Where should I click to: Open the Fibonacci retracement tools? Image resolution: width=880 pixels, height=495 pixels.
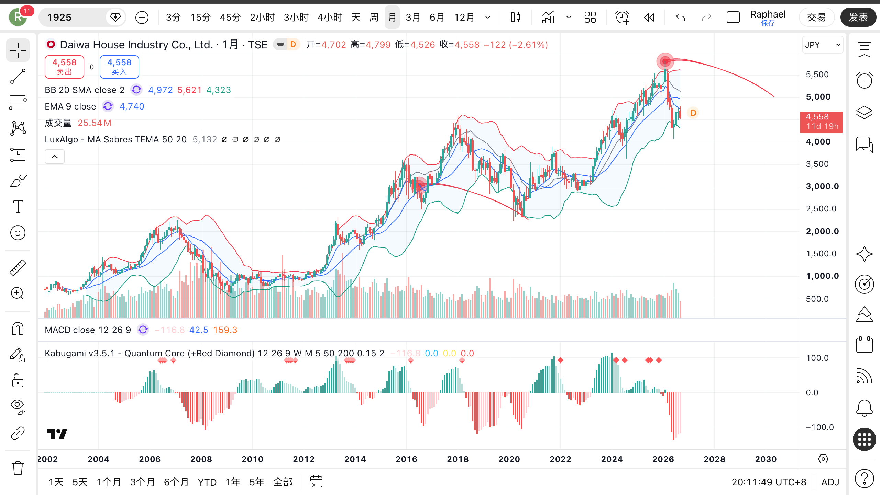tap(18, 102)
